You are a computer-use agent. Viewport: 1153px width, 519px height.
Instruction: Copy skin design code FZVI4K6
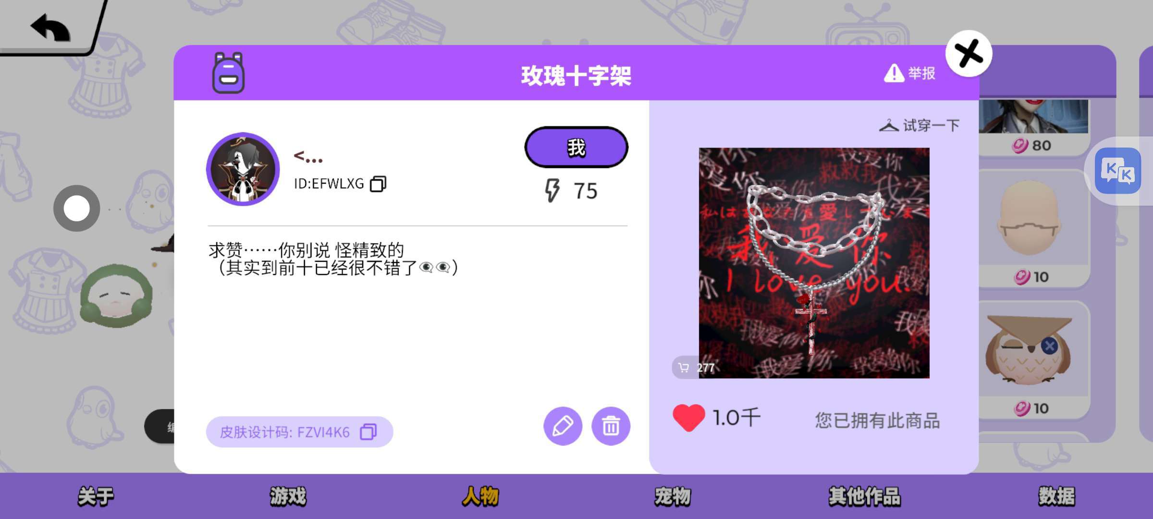click(368, 432)
